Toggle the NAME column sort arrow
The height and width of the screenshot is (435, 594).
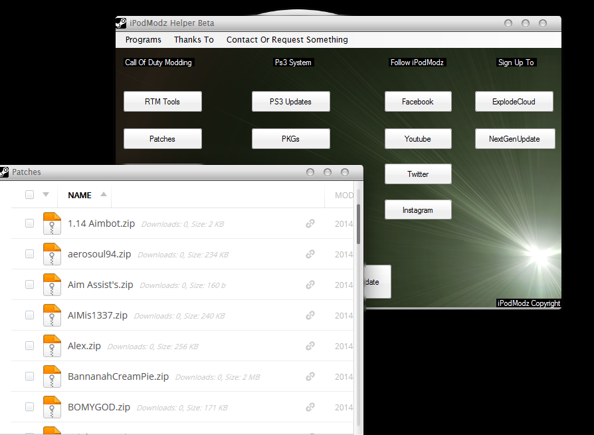click(104, 194)
